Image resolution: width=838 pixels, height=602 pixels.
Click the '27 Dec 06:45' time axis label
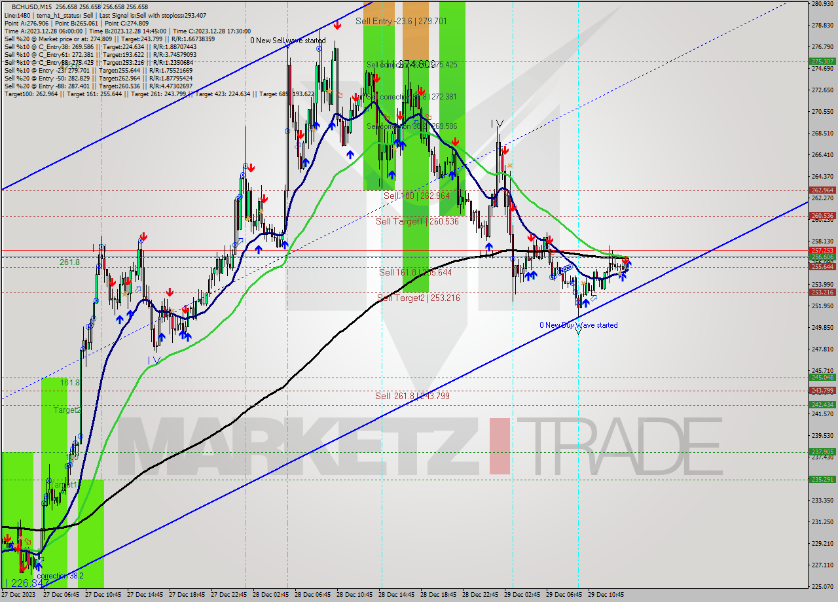[x=61, y=595]
